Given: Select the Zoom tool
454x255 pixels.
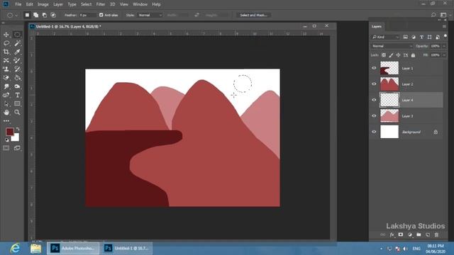Looking at the screenshot, I should point(17,113).
